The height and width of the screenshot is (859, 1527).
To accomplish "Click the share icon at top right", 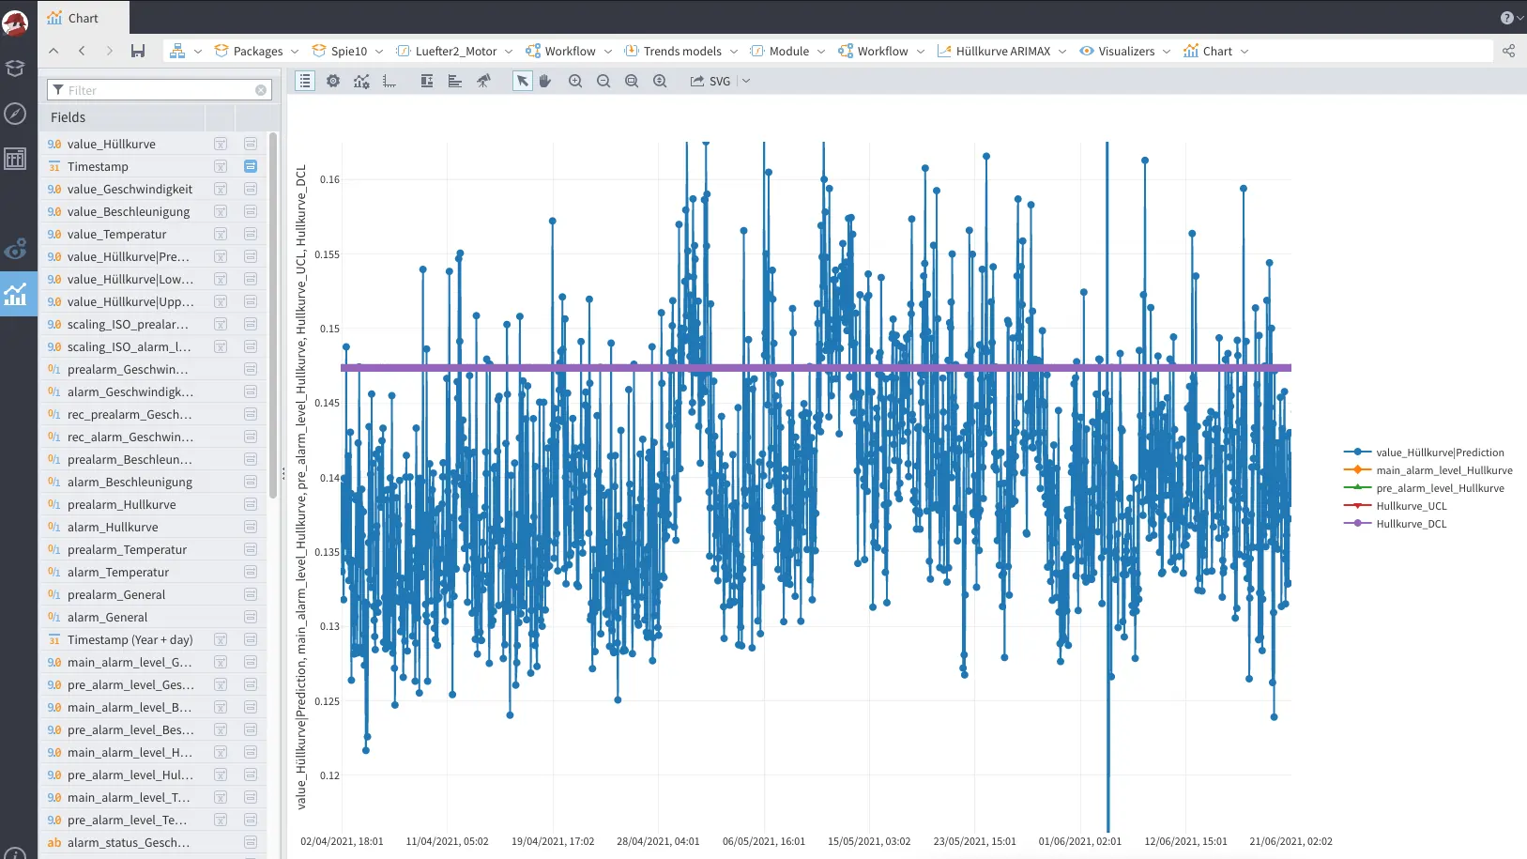I will (x=1508, y=51).
